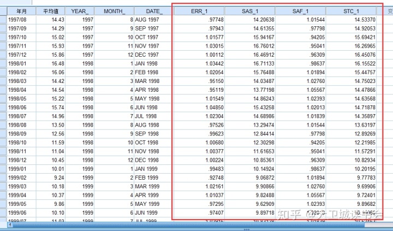Screen dimensions: 393x231
Task: Click the 平均值 cell 9.24
Action: point(51,178)
